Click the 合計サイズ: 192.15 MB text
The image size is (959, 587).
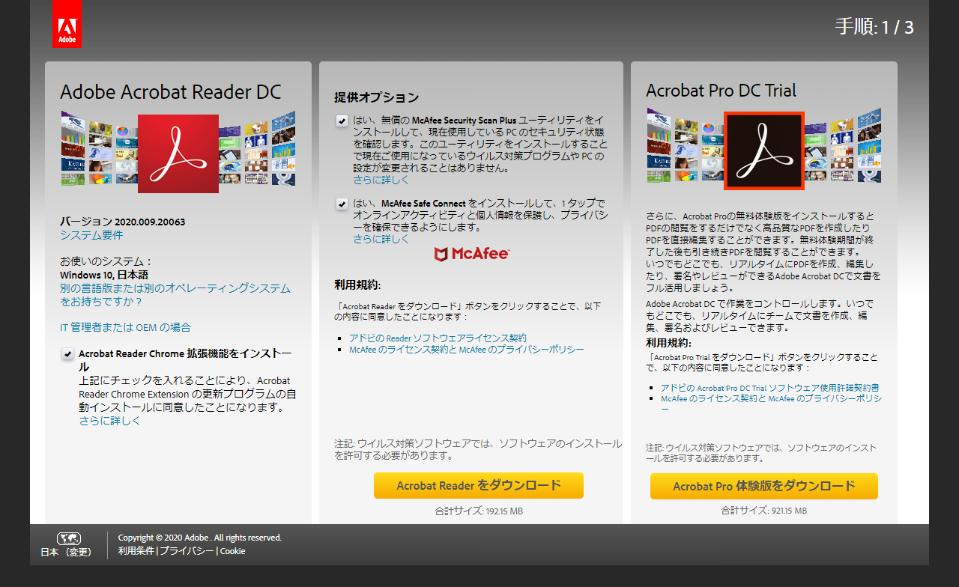479,511
